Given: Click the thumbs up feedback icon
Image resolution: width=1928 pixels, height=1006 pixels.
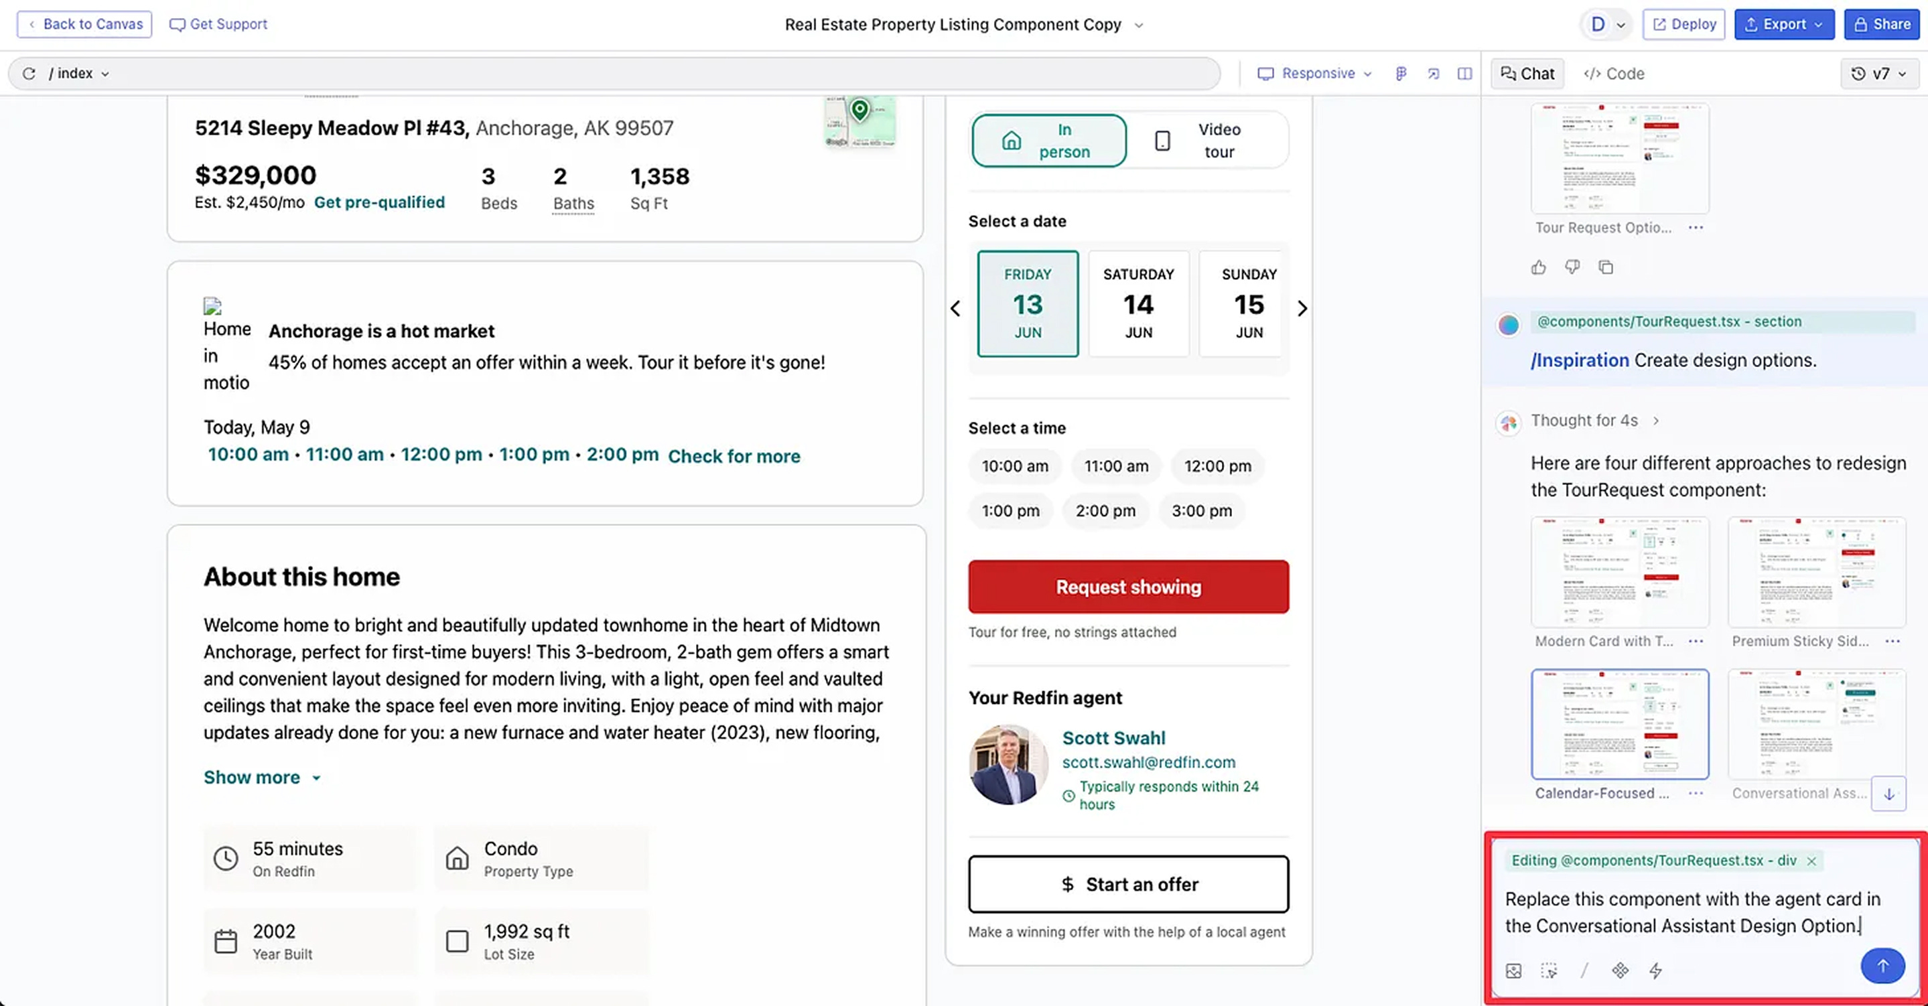Looking at the screenshot, I should tap(1538, 267).
